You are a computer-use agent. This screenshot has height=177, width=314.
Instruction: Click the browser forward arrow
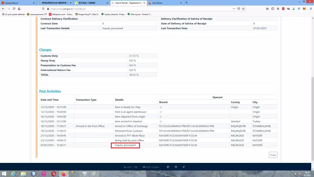point(9,9)
